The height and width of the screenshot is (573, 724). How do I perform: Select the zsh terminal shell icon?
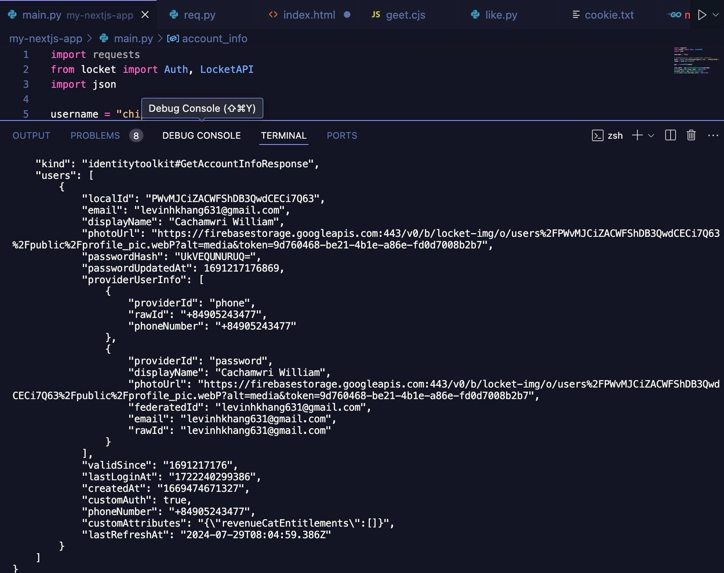[x=598, y=135]
